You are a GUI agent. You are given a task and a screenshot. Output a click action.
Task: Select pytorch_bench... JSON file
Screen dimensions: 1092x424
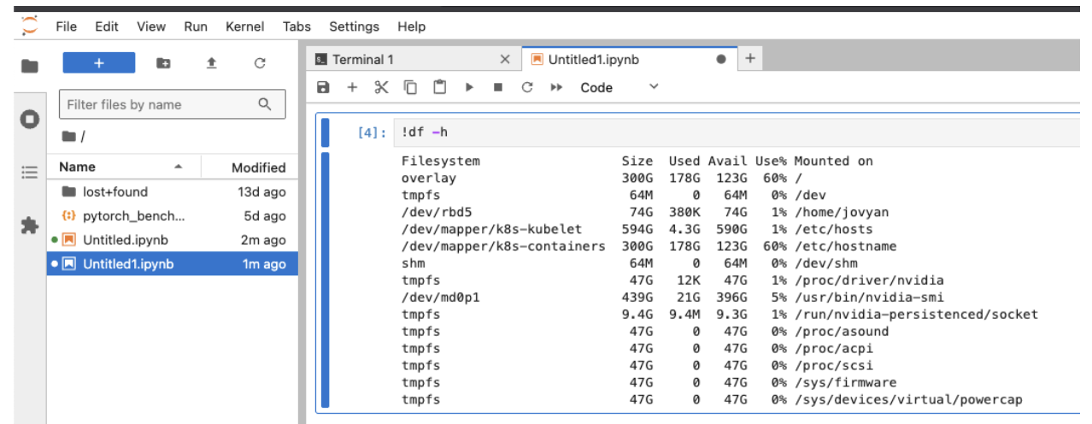pos(173,216)
